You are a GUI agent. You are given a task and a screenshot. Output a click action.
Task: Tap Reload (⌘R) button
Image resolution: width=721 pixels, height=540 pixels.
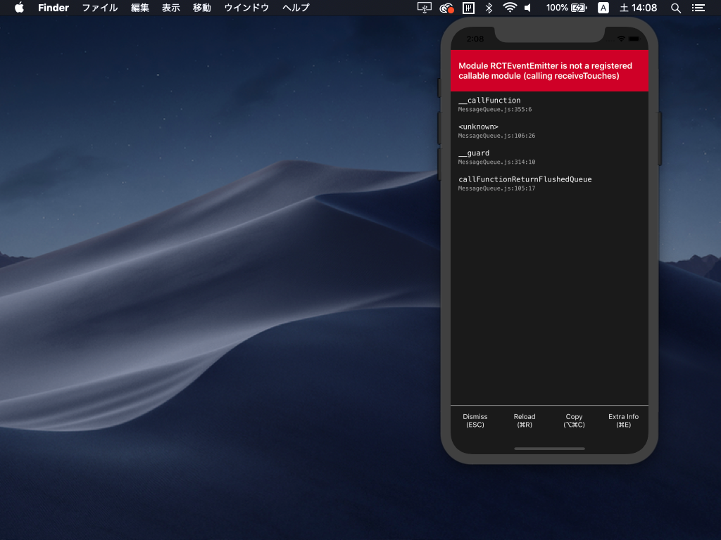point(525,420)
